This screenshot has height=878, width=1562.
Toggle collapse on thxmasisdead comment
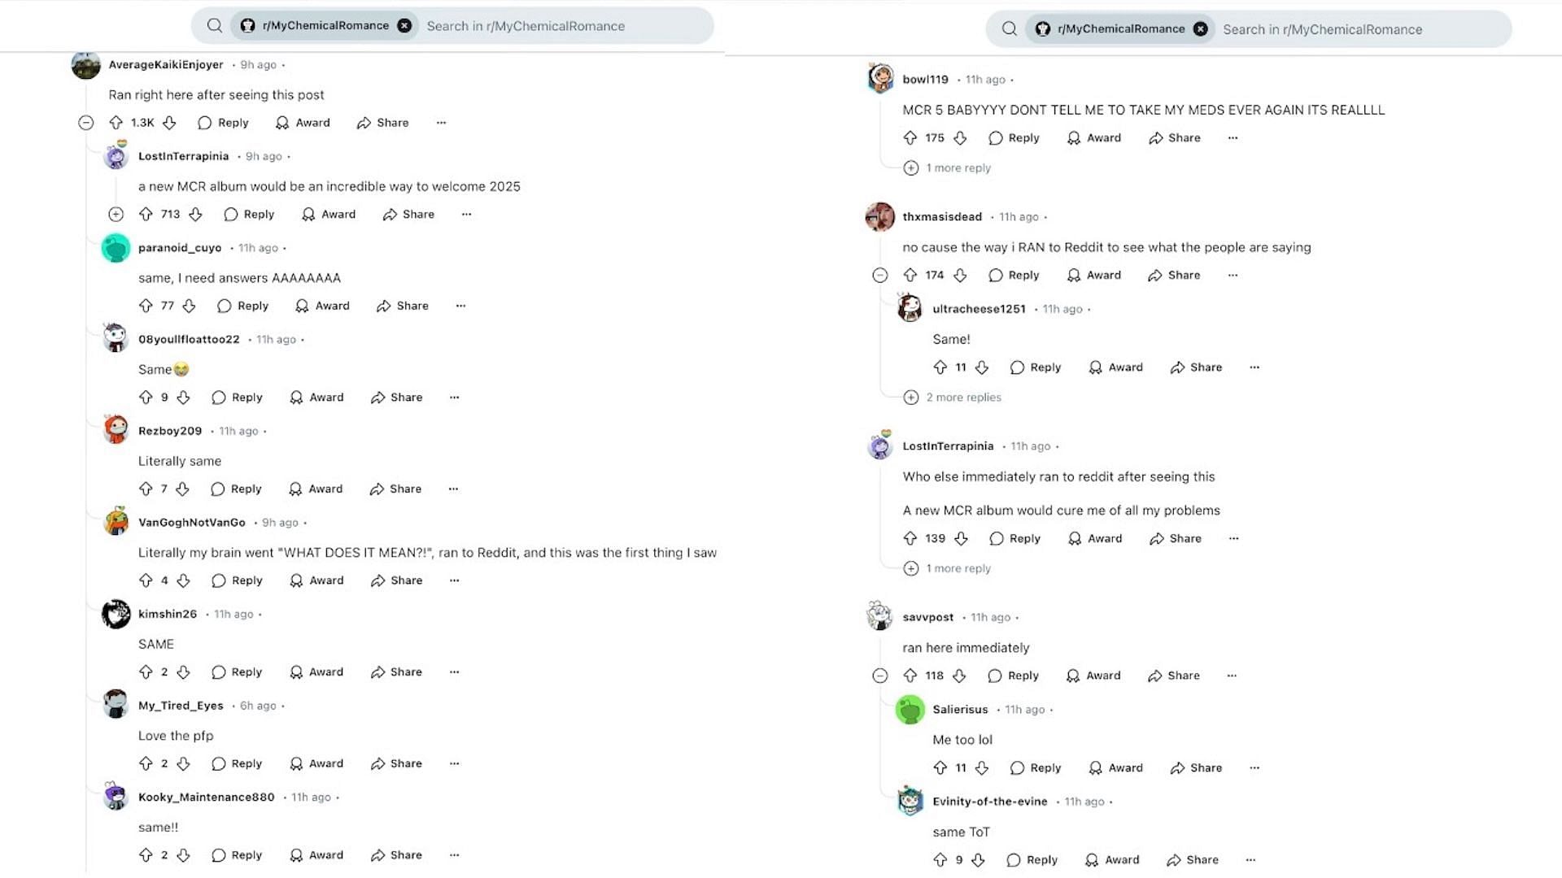(879, 275)
